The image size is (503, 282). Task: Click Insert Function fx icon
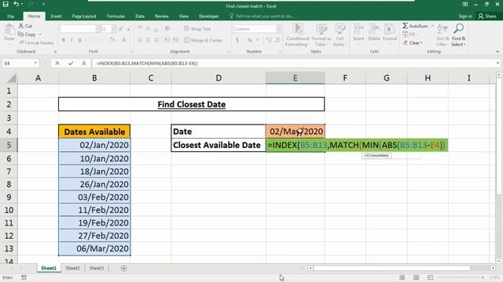point(84,63)
